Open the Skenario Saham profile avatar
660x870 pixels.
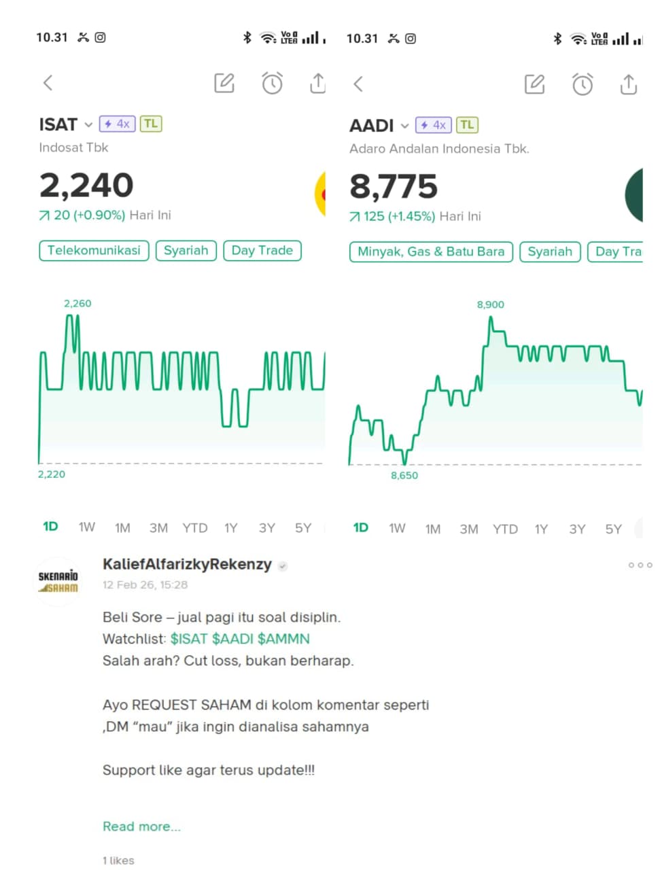click(x=58, y=582)
